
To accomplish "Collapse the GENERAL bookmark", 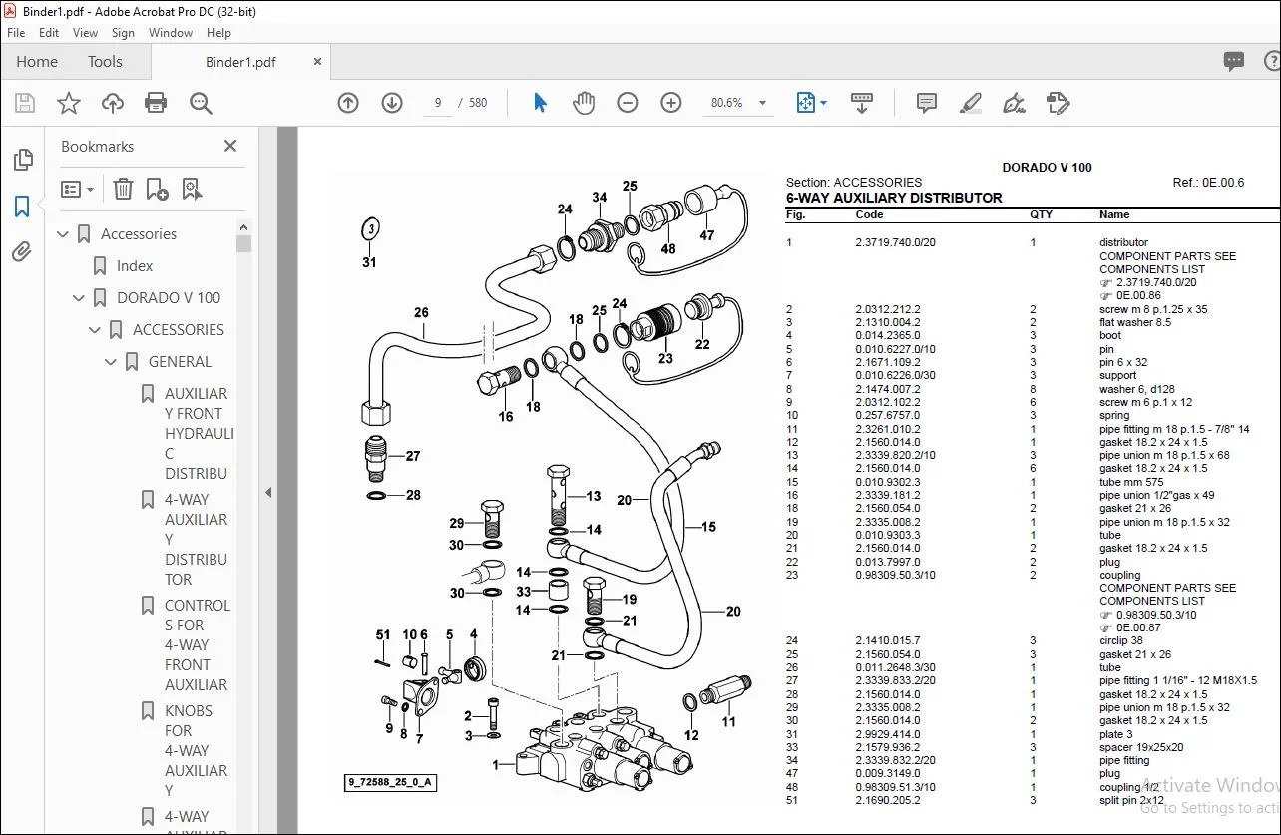I will 111,362.
